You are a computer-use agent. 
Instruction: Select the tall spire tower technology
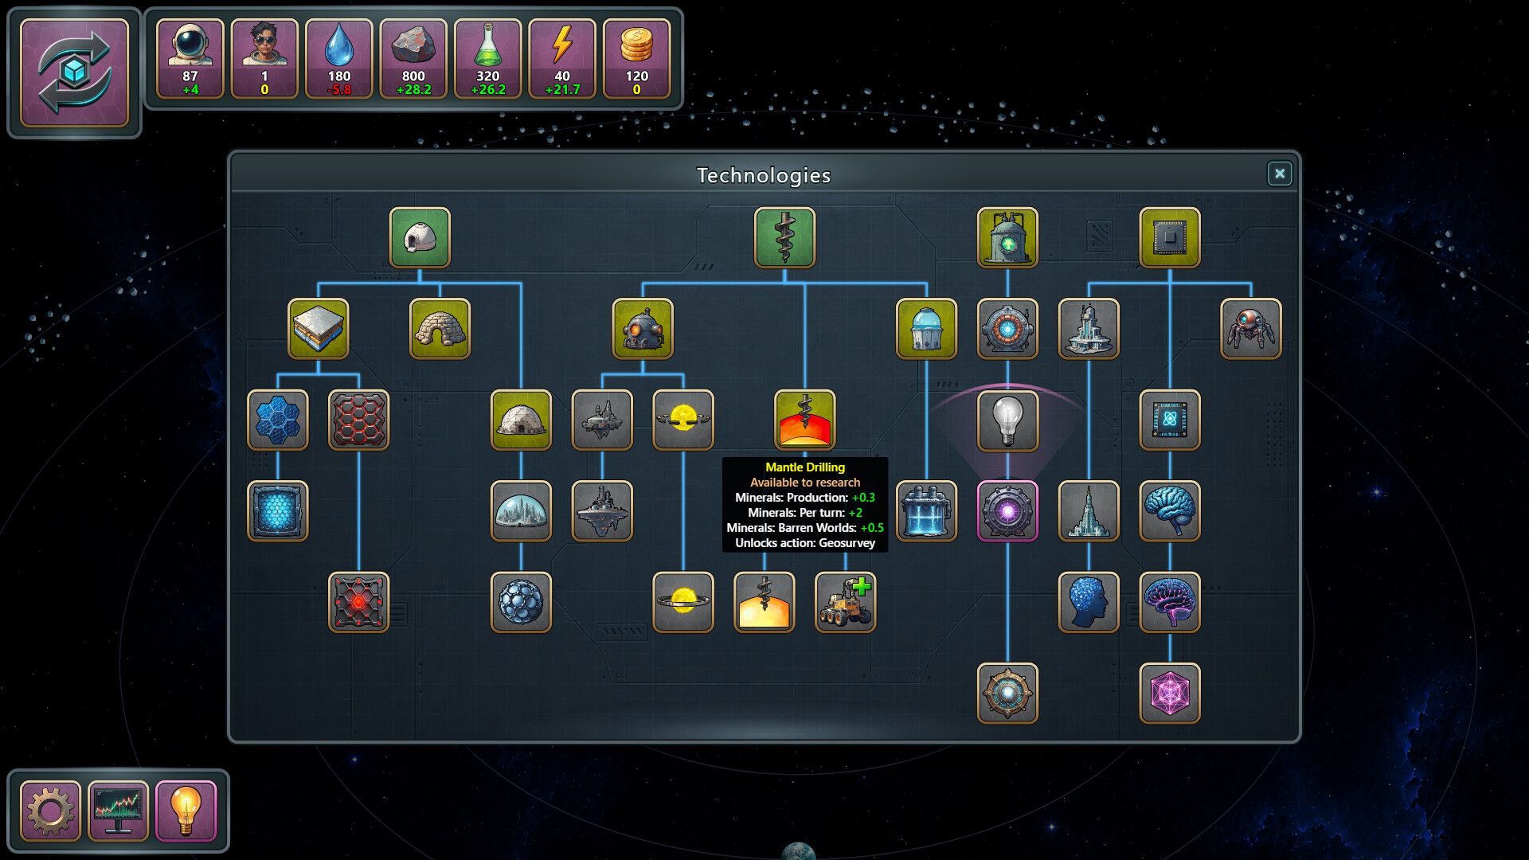[1089, 511]
